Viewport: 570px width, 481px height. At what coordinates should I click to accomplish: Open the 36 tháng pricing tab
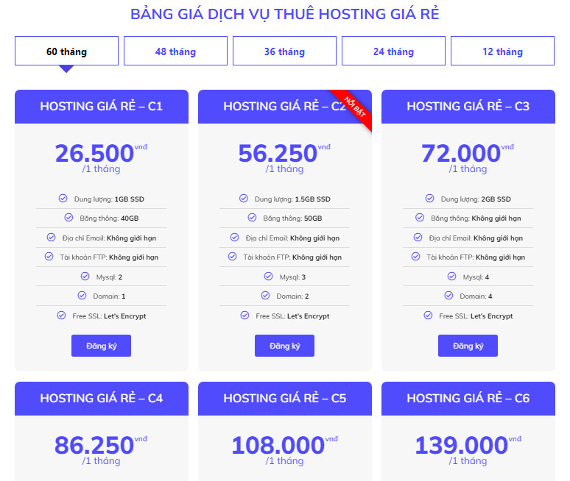284,51
